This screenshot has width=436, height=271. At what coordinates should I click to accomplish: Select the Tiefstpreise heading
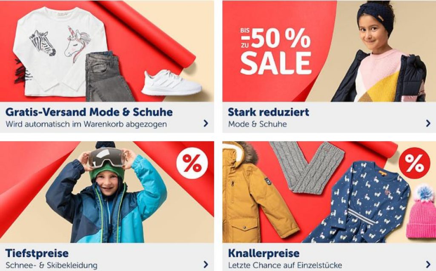[37, 253]
